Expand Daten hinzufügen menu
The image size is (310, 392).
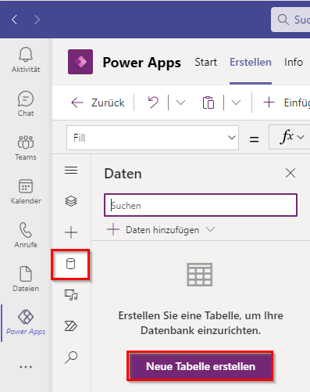coord(161,230)
